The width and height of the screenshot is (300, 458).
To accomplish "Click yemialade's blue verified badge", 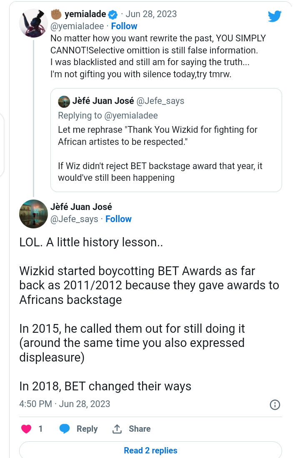I will [112, 15].
